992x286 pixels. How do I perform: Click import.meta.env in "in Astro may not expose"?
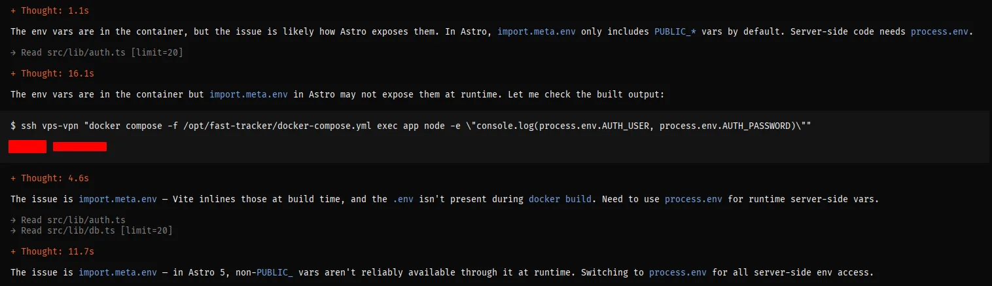[x=249, y=94]
